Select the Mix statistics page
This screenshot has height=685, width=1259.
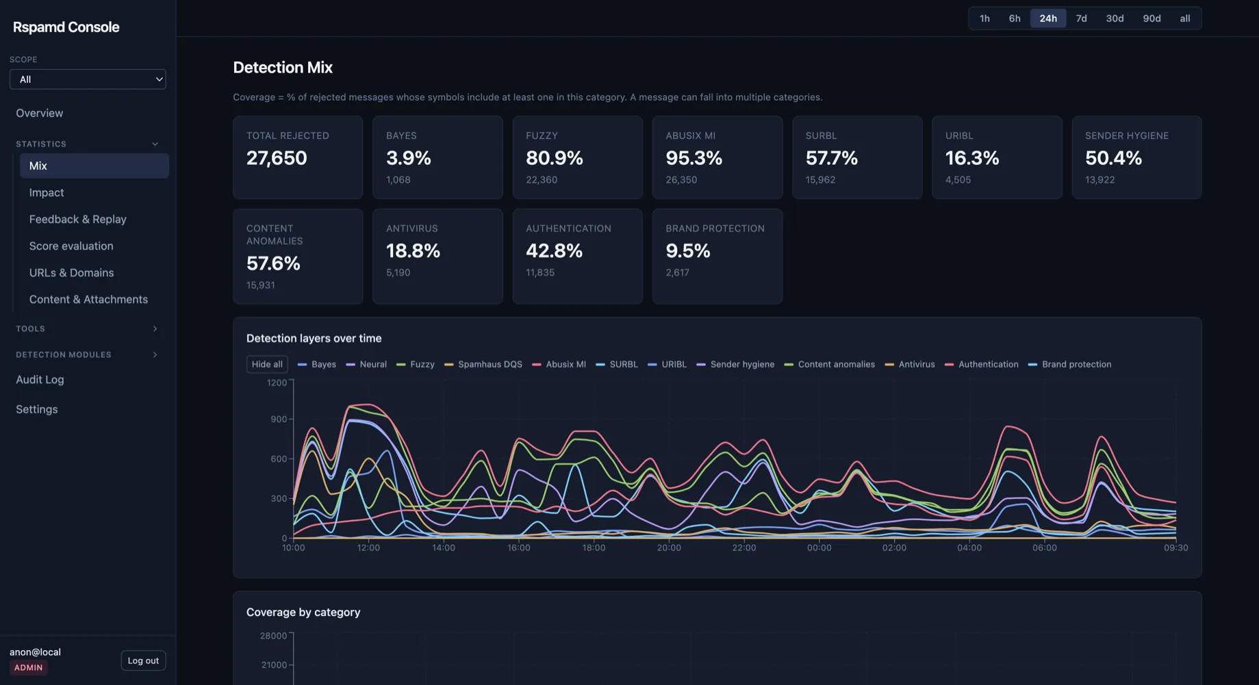(94, 166)
